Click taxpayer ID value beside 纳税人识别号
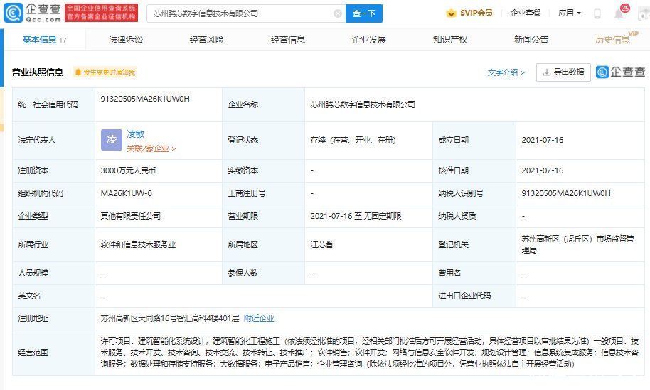This screenshot has height=390, width=650. (566, 193)
